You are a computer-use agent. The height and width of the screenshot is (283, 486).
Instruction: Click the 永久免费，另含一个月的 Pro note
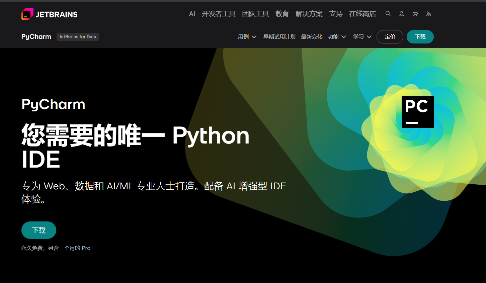point(56,248)
